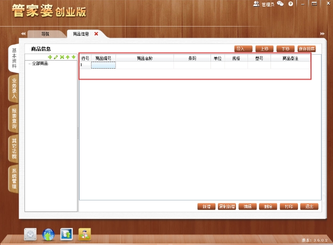Move category down with green down arrow
333x245 pixels.
[73, 57]
